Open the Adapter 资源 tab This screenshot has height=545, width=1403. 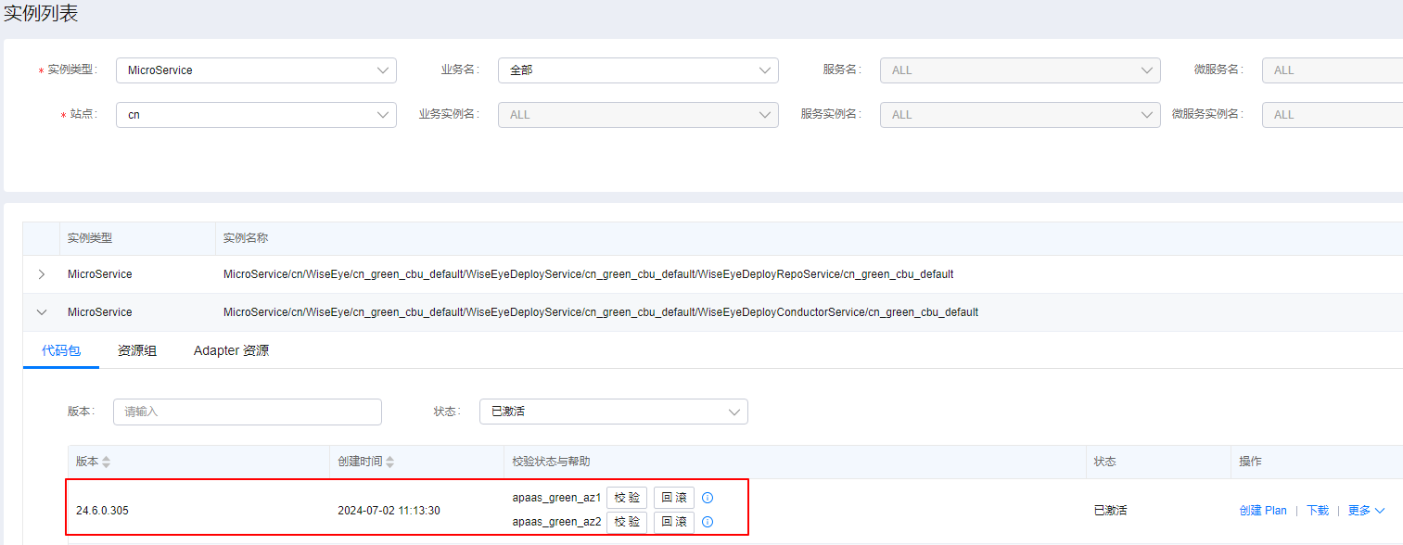[x=231, y=350]
